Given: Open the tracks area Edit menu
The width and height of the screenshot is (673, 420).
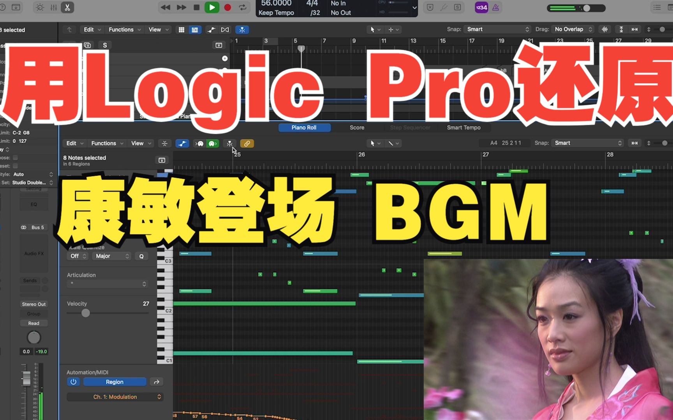Looking at the screenshot, I should coord(92,30).
